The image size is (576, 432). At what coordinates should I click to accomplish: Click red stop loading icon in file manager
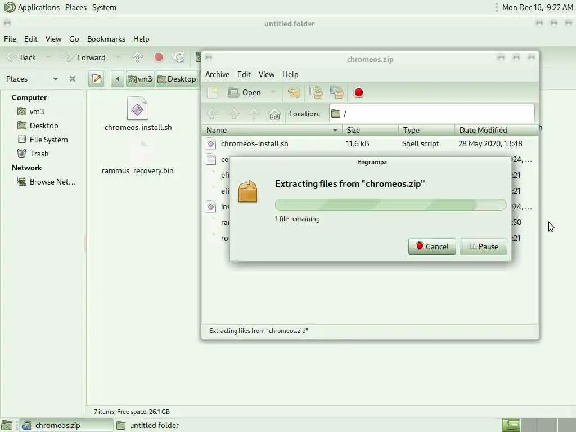[159, 57]
